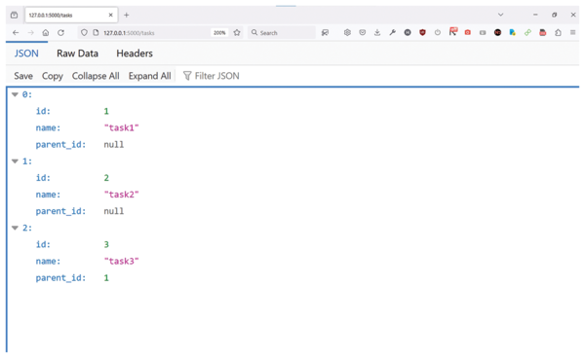The height and width of the screenshot is (358, 585).
Task: Open the Pocket save icon
Action: 363,33
